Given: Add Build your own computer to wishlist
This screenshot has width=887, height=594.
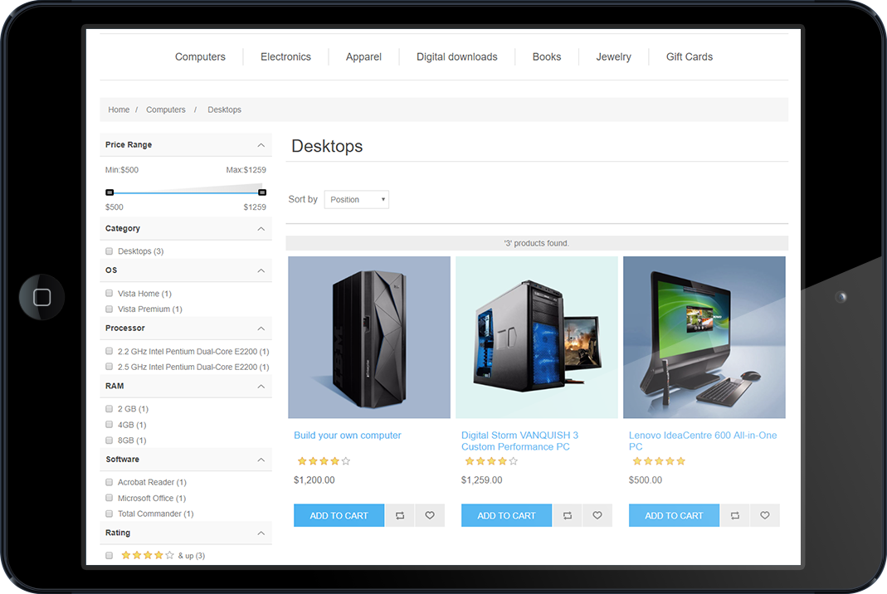Looking at the screenshot, I should click(430, 515).
